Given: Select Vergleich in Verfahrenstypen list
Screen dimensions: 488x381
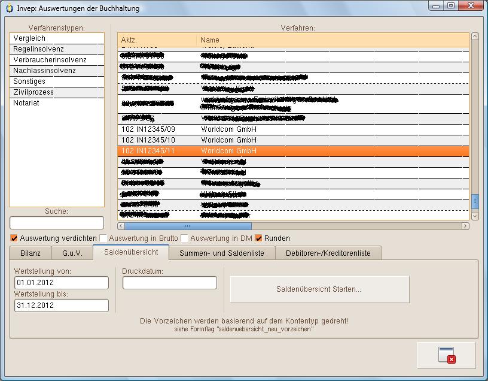Looking at the screenshot, I should coord(57,38).
